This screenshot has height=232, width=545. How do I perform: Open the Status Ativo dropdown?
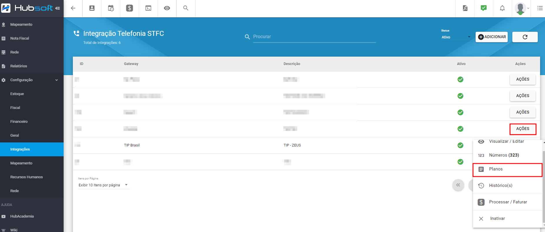click(456, 37)
